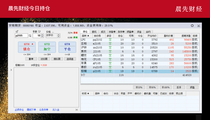Increase lot quantity with stepper arrow
The width and height of the screenshot is (210, 120).
[x=42, y=35]
